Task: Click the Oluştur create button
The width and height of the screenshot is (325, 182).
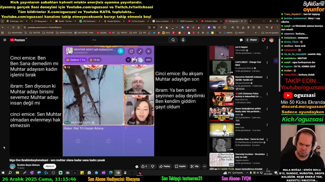Action: [x=251, y=40]
